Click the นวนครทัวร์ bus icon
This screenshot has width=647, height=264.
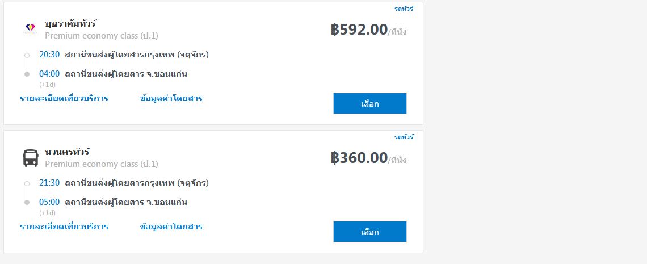(x=31, y=158)
